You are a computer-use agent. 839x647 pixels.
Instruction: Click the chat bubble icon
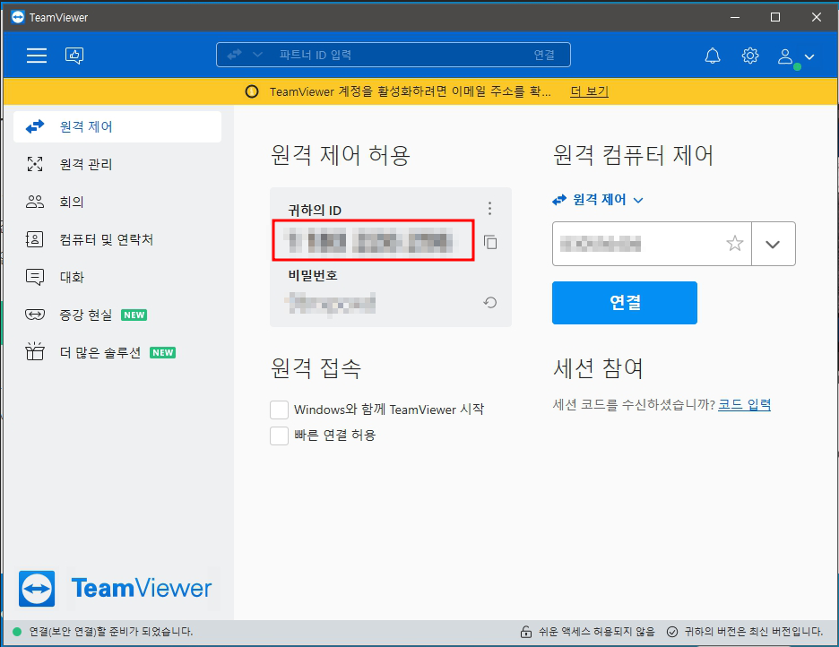[35, 277]
